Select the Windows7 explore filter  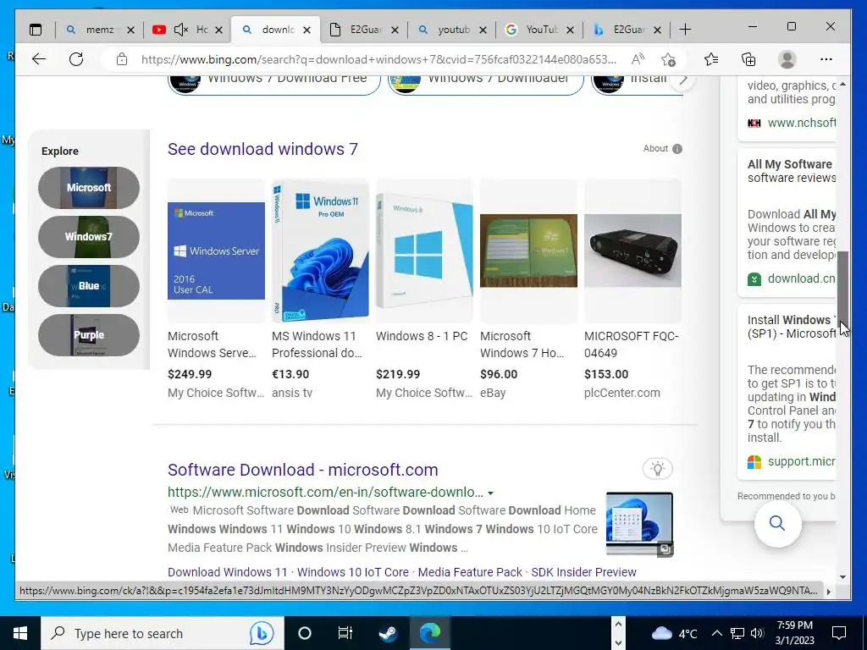tap(88, 237)
